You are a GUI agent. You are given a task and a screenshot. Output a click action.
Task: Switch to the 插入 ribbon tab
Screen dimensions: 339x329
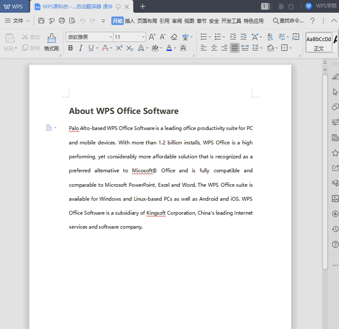click(x=130, y=21)
